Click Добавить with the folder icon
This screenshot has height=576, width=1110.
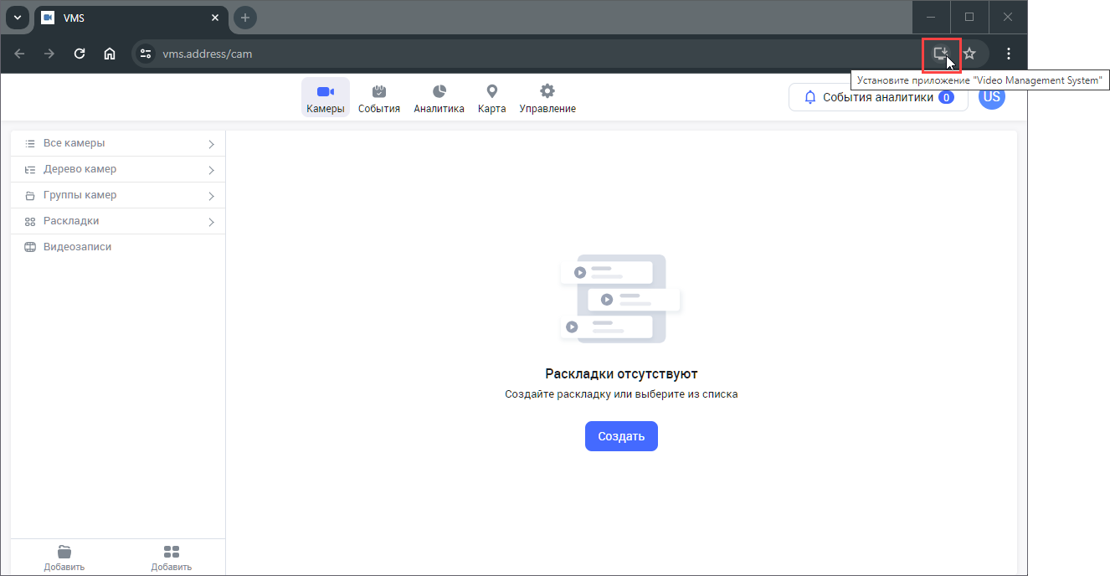tap(64, 558)
